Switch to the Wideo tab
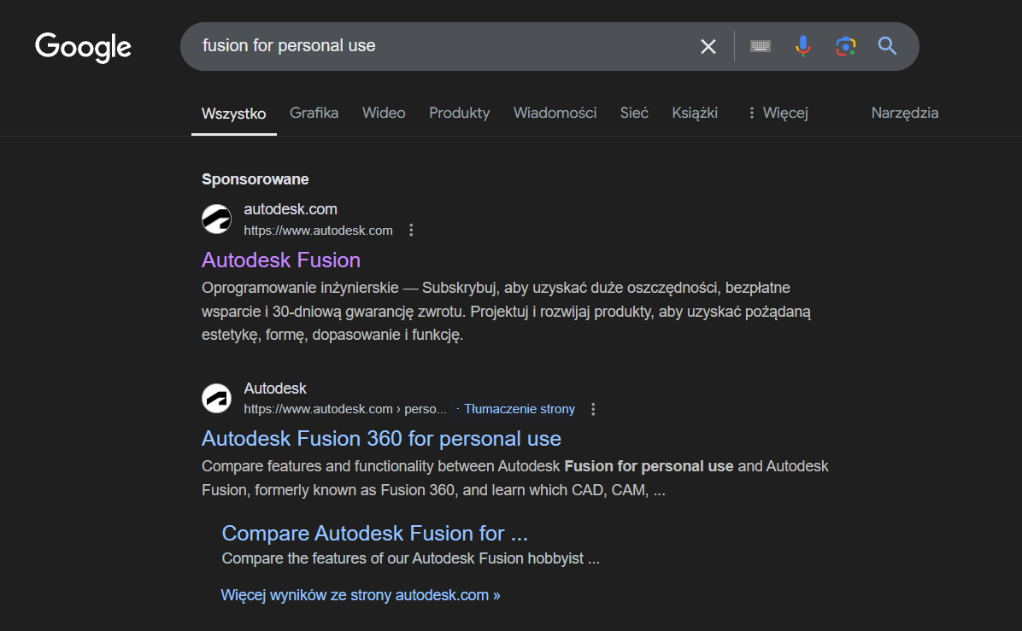1022x631 pixels. click(x=383, y=113)
